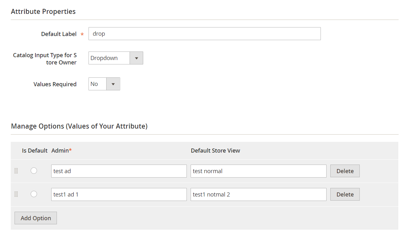Click inside the Default Label field containing 'drop'
Screen dimensions: 410x248
click(205, 33)
